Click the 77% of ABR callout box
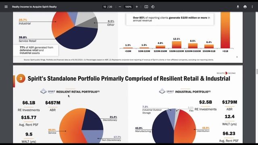Image resolution: width=258 pixels, height=145 pixels. (x=36, y=50)
